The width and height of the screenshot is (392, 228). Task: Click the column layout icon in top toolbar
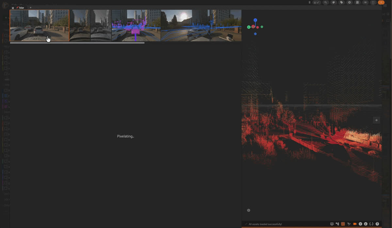click(x=357, y=2)
